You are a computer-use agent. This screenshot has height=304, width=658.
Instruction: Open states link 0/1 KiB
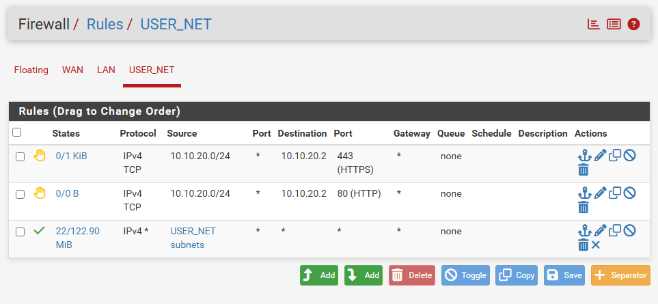tap(72, 156)
